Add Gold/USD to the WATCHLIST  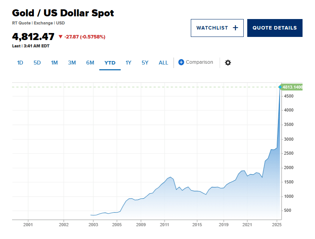click(217, 28)
